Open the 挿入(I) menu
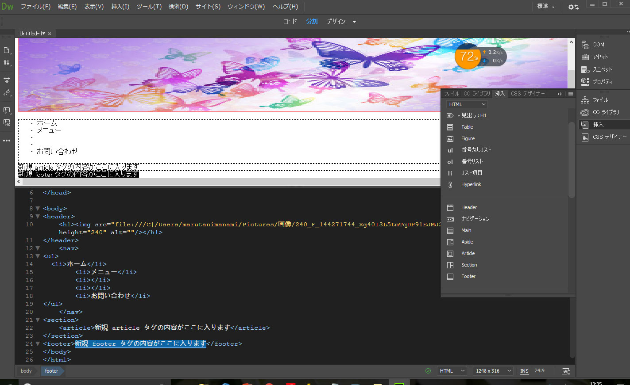This screenshot has height=385, width=630. click(x=120, y=7)
